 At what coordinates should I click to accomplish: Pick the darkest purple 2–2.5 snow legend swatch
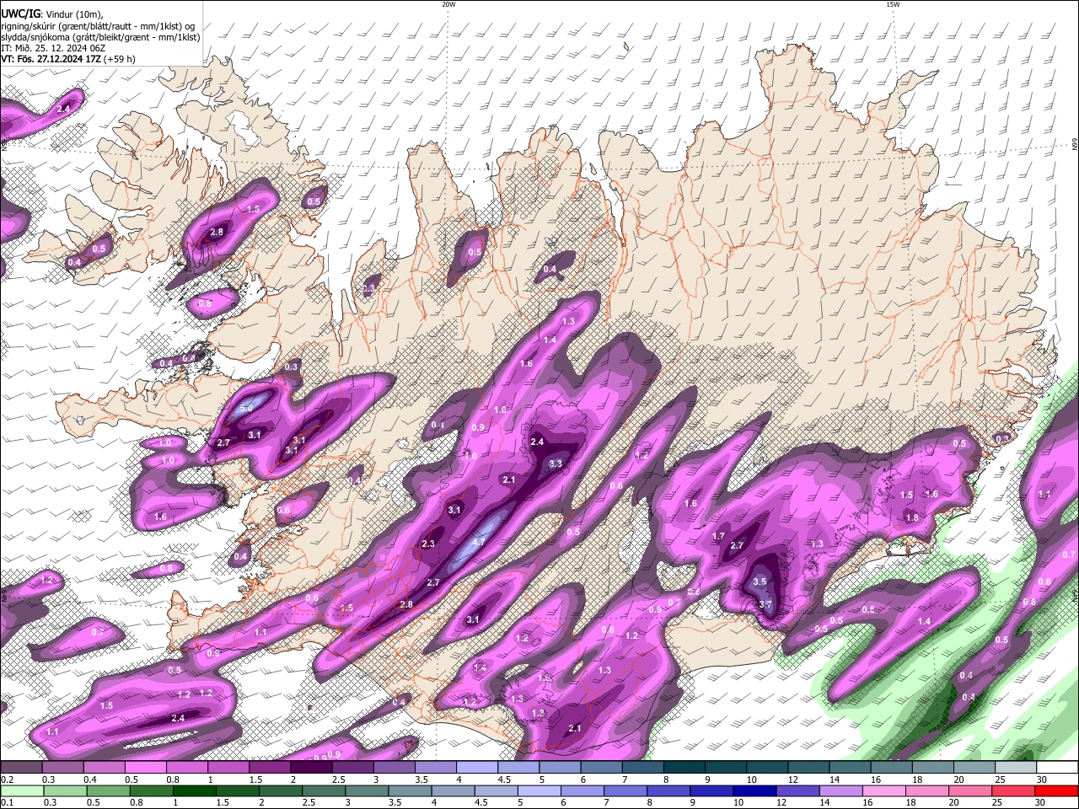310,767
